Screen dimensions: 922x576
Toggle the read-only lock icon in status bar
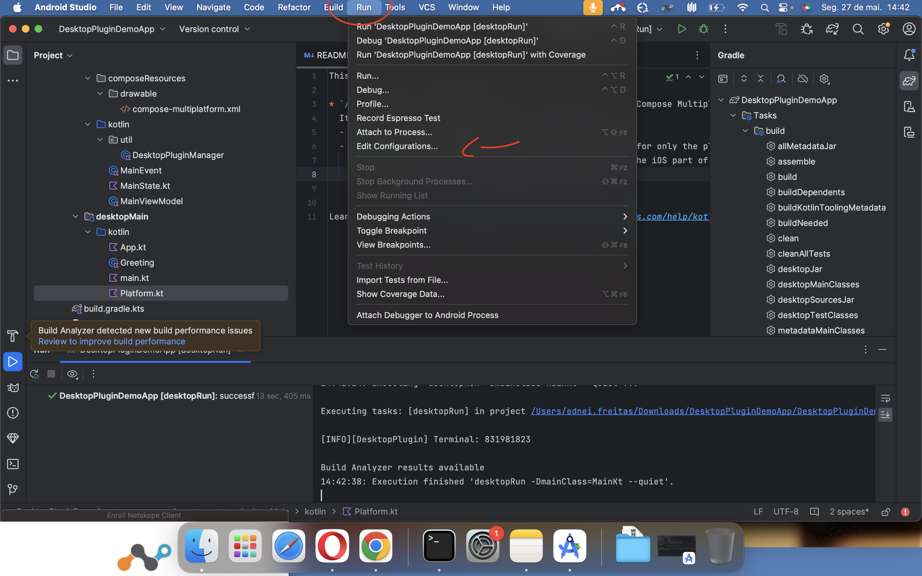point(886,512)
